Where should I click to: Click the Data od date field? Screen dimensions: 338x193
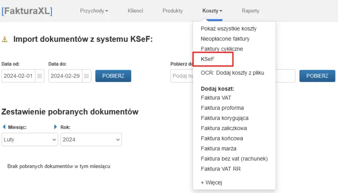tap(19, 76)
